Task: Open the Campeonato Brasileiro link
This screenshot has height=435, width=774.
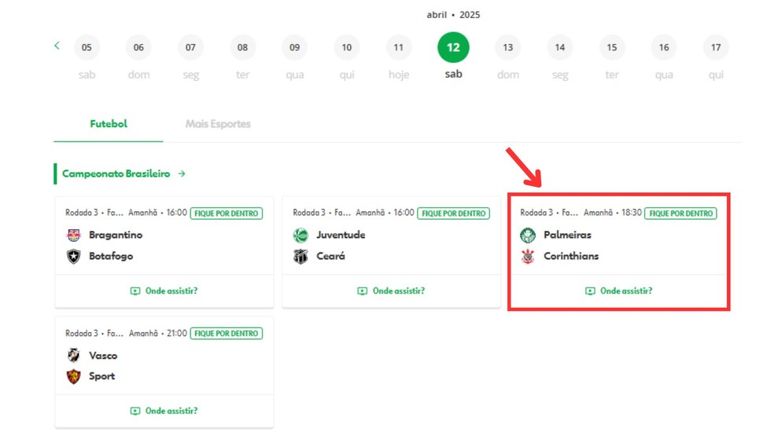Action: [x=116, y=174]
